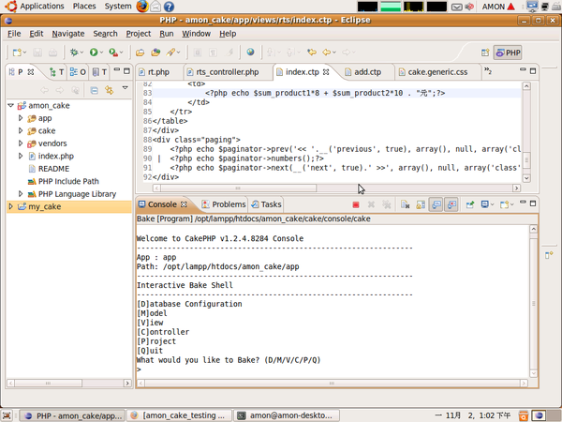The width and height of the screenshot is (562, 422).
Task: Click the console input line after prompt
Action: (x=187, y=369)
